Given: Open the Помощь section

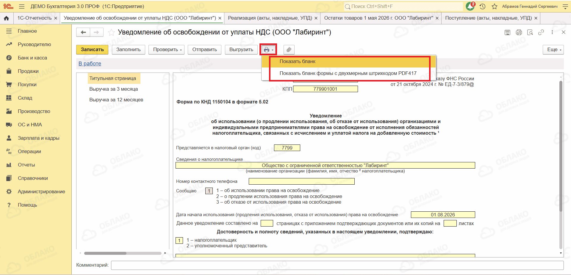Looking at the screenshot, I should (x=27, y=205).
